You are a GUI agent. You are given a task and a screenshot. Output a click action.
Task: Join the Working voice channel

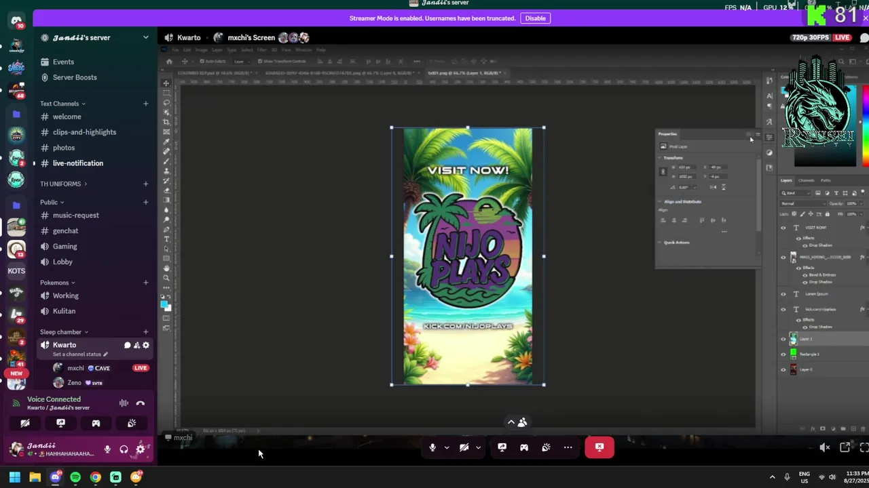click(x=66, y=296)
